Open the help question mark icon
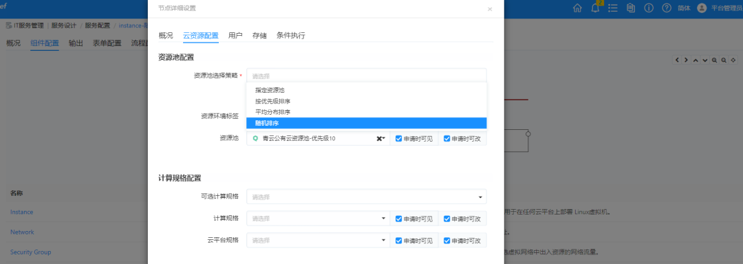The image size is (743, 264). coord(667,8)
